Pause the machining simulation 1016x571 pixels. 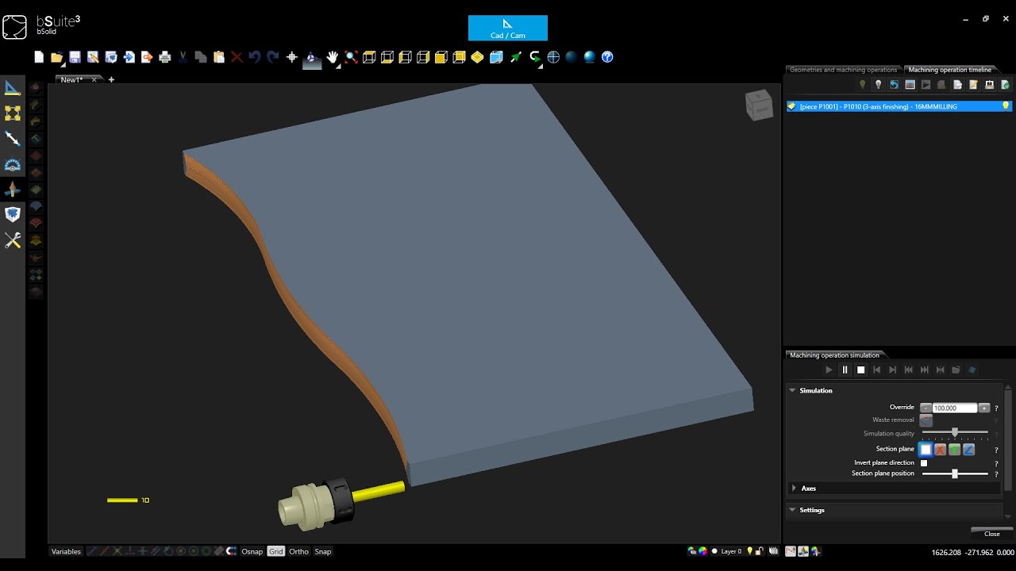point(845,370)
